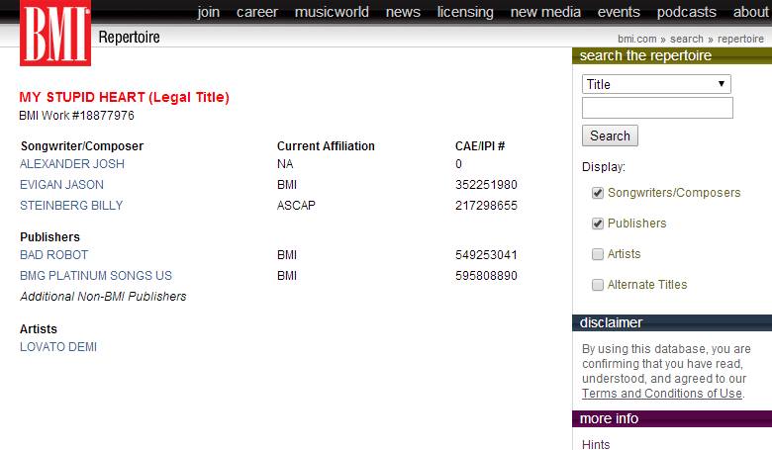Image resolution: width=772 pixels, height=450 pixels.
Task: Open the about menu item
Action: 751,12
